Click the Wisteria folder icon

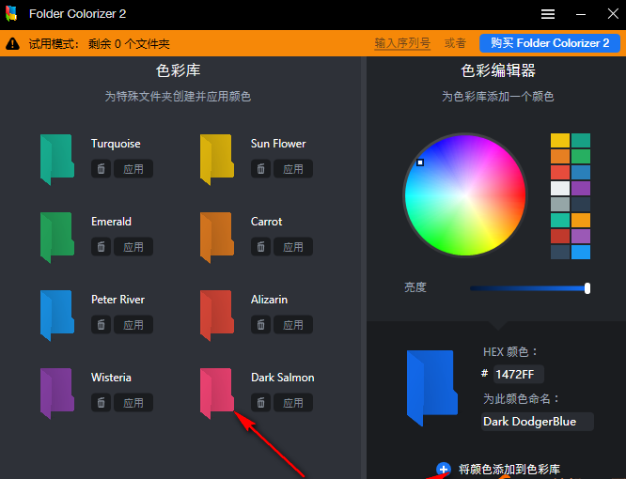point(57,394)
